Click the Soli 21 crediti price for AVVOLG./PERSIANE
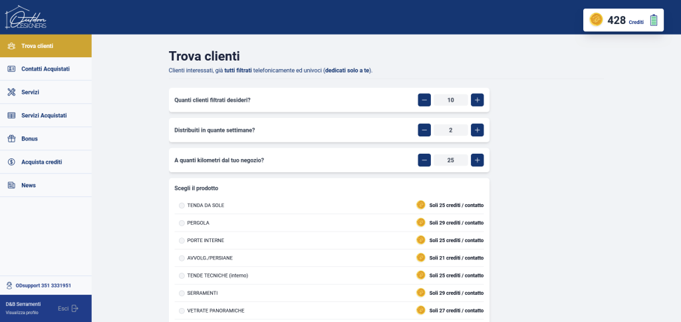 (x=456, y=257)
